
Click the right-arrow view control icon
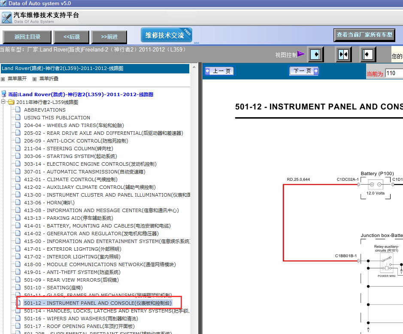315,55
